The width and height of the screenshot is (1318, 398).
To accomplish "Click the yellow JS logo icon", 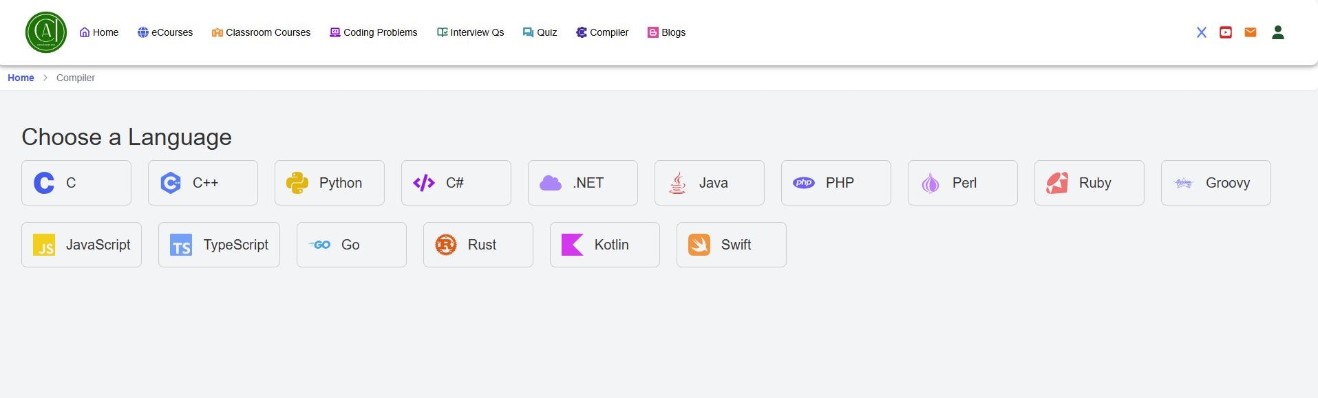I will click(x=44, y=245).
